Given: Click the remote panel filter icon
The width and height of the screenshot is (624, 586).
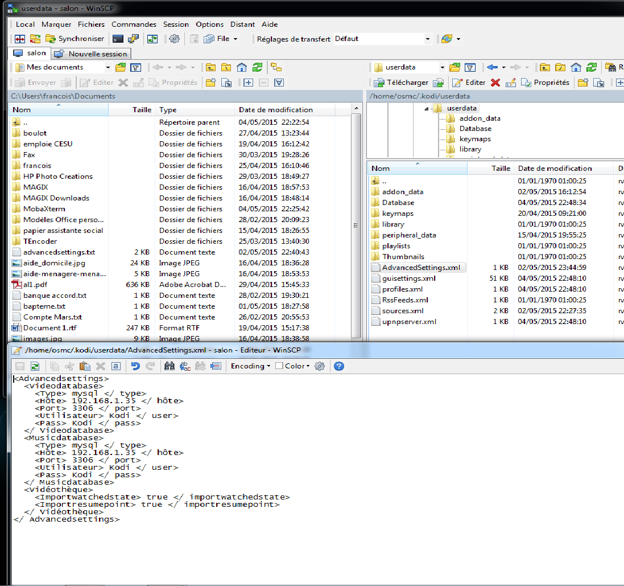Looking at the screenshot, I should (470, 67).
